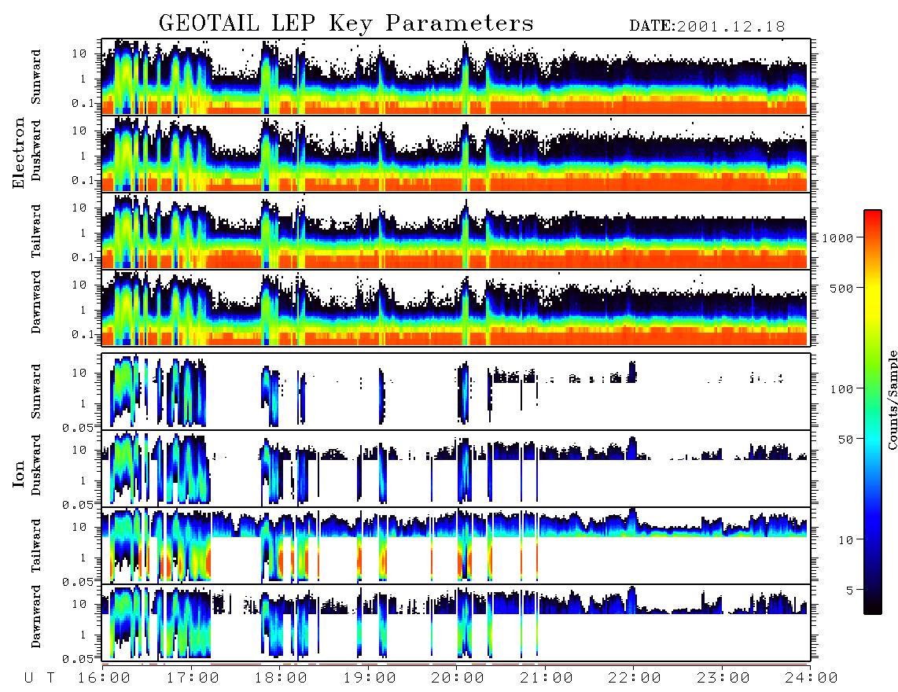Screen dimensions: 898x692
Task: Click the Ion "Sunward" panel label
Action: [x=36, y=392]
